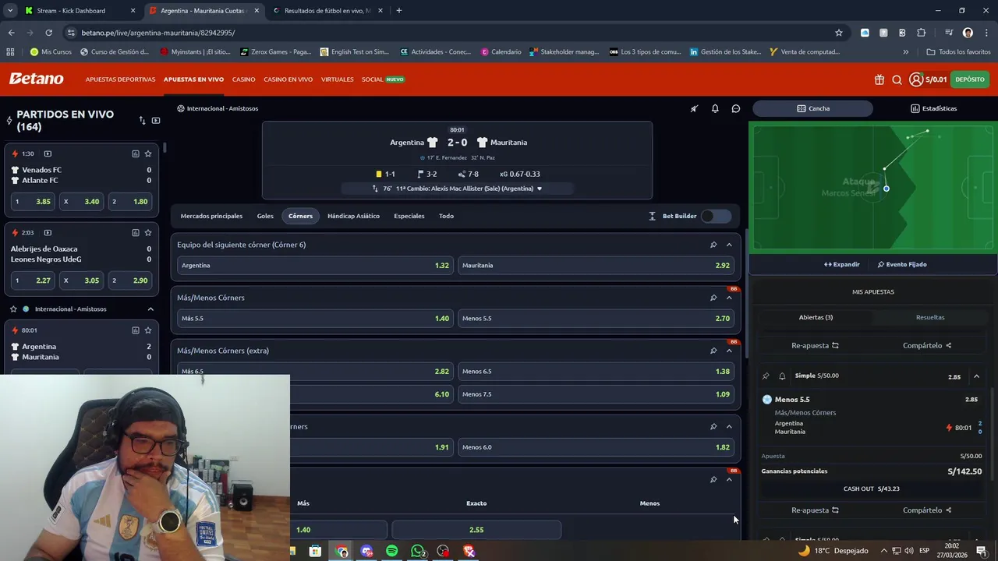Viewport: 998px width, 561px height.
Task: Click Evento Fijado pin button
Action: [x=902, y=264]
